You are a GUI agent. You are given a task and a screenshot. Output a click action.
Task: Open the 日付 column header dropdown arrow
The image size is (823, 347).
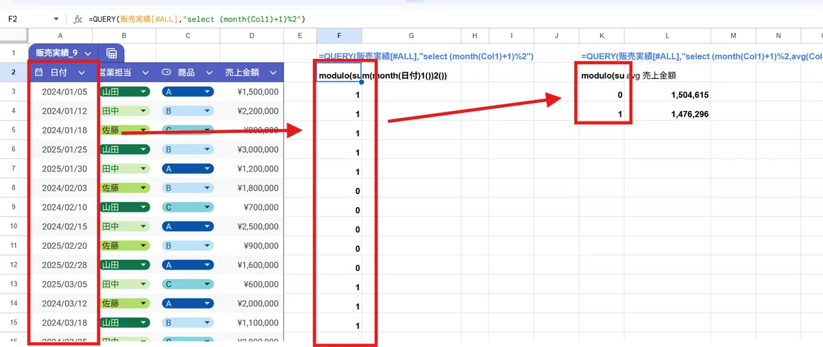click(x=82, y=72)
